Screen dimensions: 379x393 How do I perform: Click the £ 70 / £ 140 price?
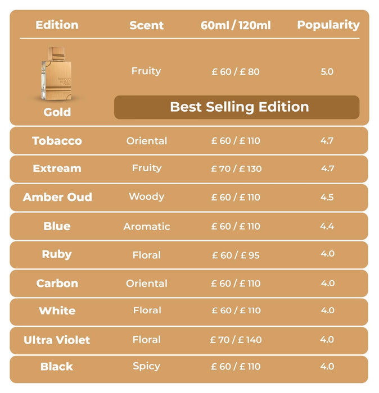(x=236, y=340)
